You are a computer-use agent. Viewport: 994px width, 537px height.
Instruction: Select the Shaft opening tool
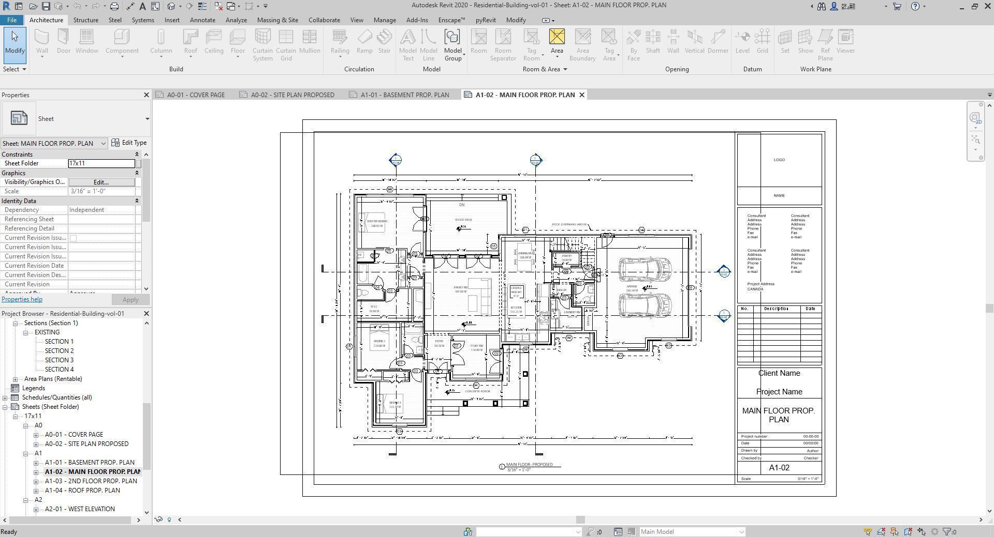[x=653, y=42]
